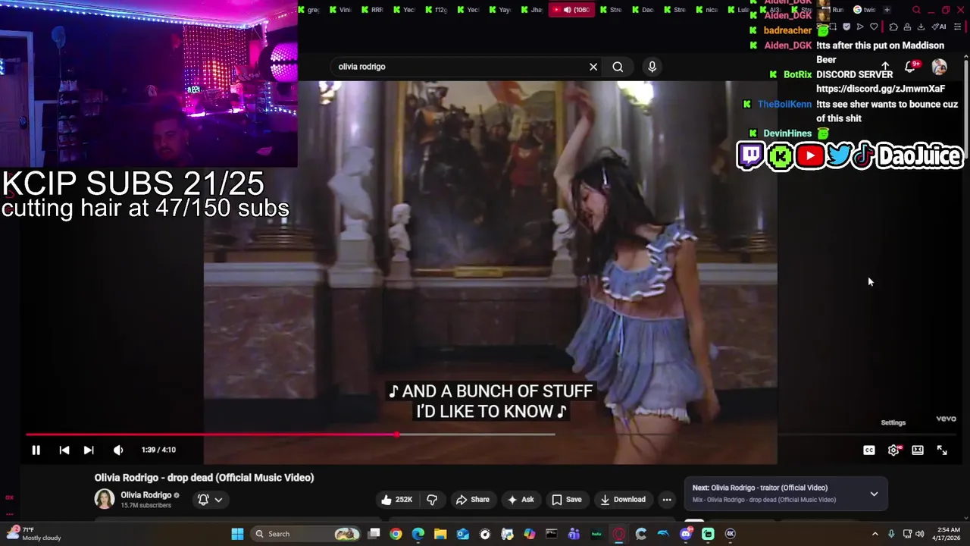Switch to active YouTube tab (1060
Image resolution: width=970 pixels, height=546 pixels.
coord(574,10)
